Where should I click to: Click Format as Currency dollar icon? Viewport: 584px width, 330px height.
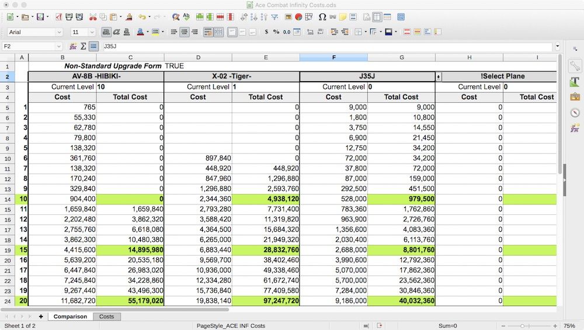click(266, 32)
